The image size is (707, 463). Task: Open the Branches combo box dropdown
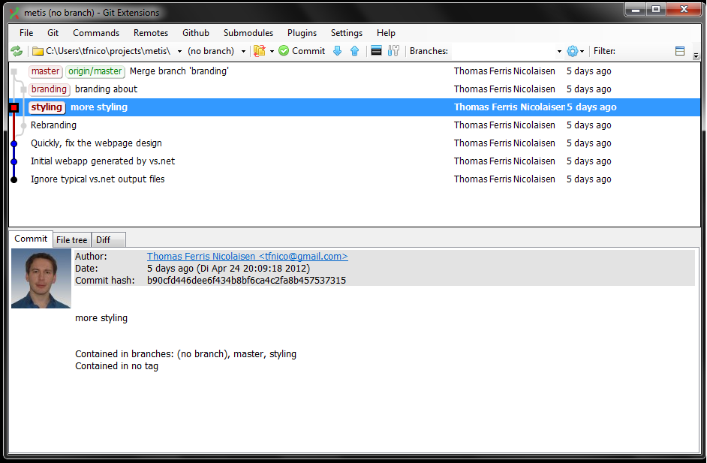(x=558, y=51)
